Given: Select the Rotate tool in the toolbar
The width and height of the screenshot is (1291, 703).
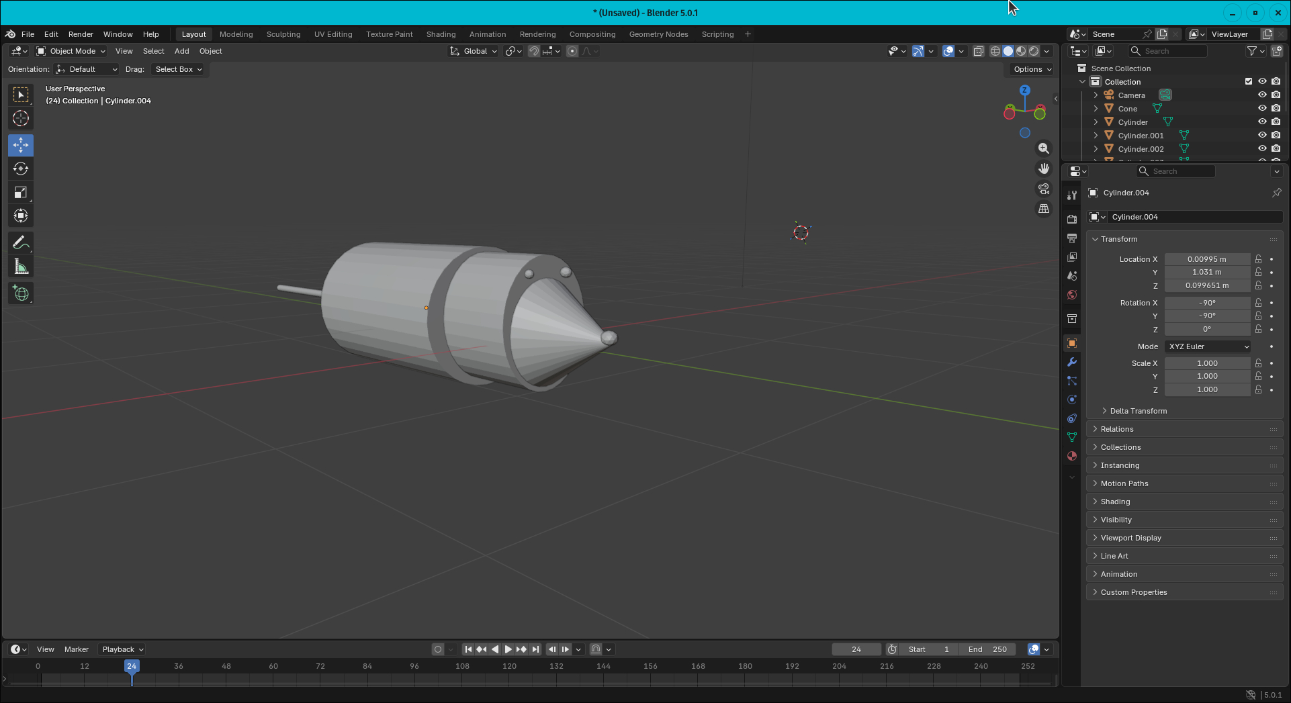Looking at the screenshot, I should click(x=21, y=169).
